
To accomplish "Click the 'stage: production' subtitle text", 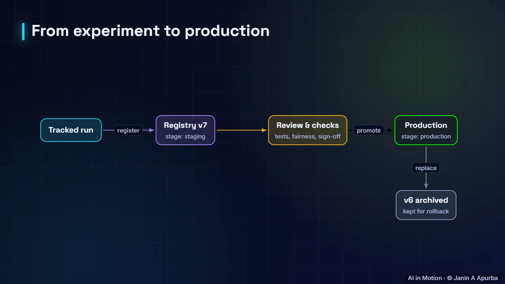I will click(x=426, y=136).
